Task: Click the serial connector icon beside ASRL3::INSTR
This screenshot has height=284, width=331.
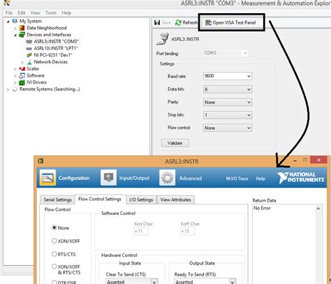Action: coord(163,39)
